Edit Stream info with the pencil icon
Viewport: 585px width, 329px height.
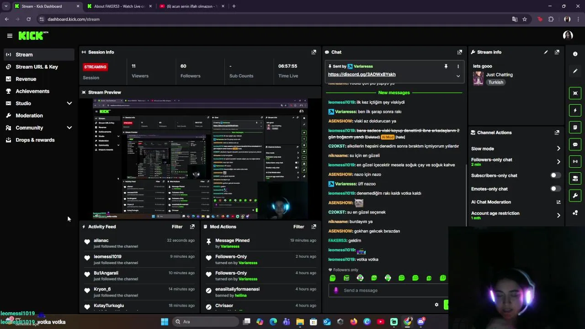[546, 52]
